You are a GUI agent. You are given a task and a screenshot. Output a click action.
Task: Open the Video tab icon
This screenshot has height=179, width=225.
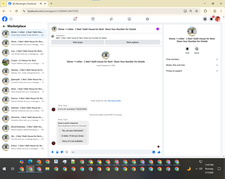(x=93, y=19)
